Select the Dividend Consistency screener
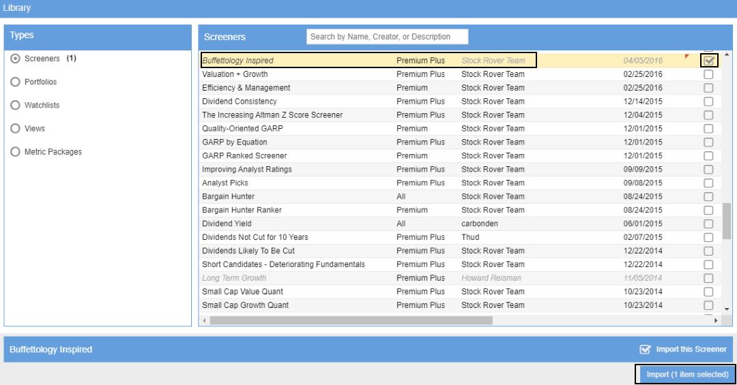The image size is (737, 385). tap(240, 102)
